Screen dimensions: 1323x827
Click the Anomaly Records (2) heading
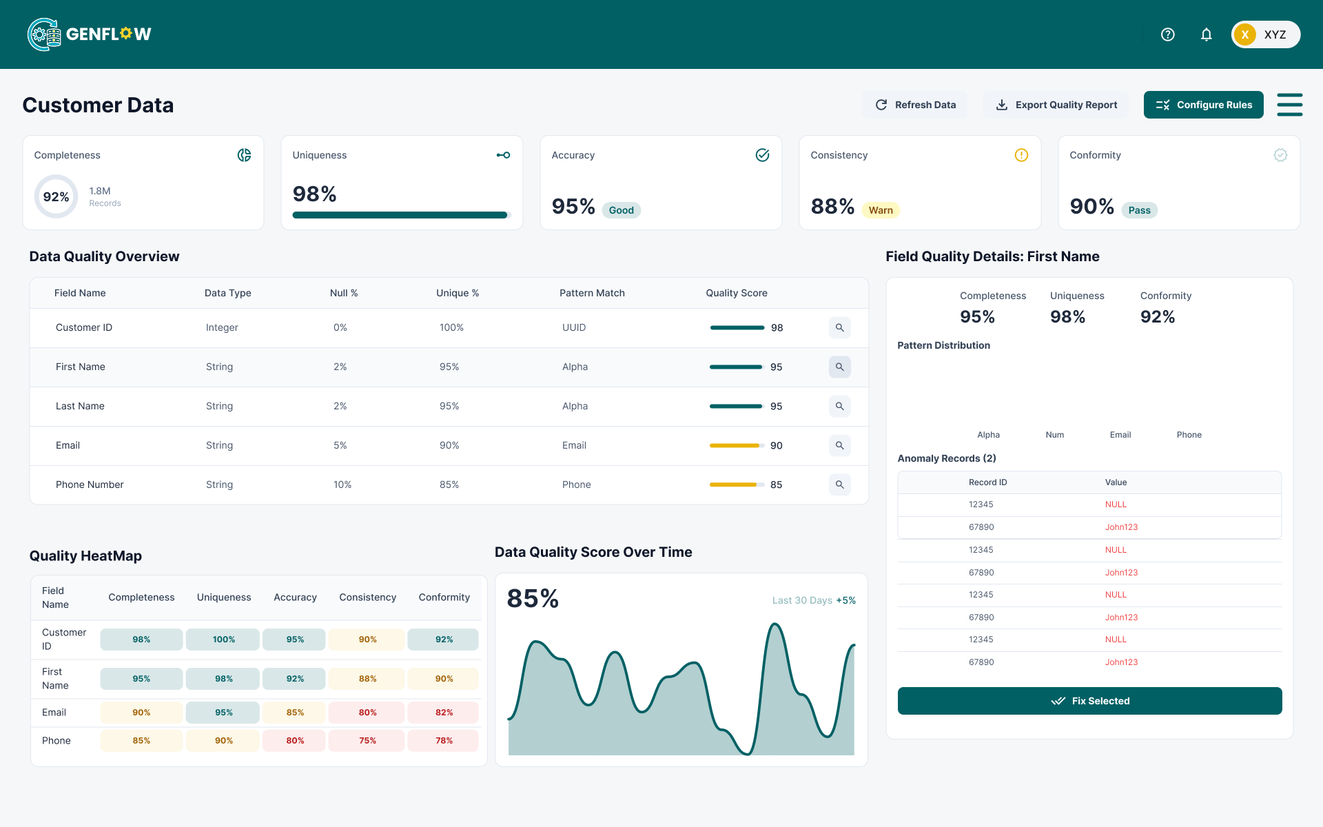coord(946,458)
